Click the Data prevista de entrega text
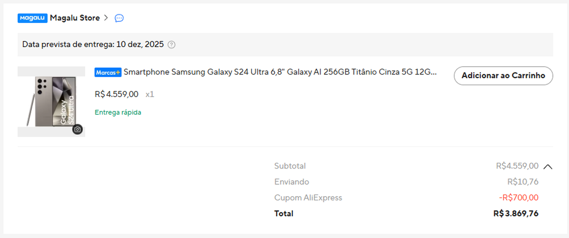This screenshot has width=569, height=238. [93, 45]
